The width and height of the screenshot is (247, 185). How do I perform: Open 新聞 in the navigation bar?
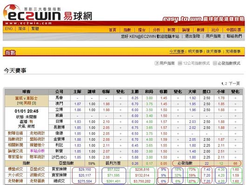tap(171, 30)
